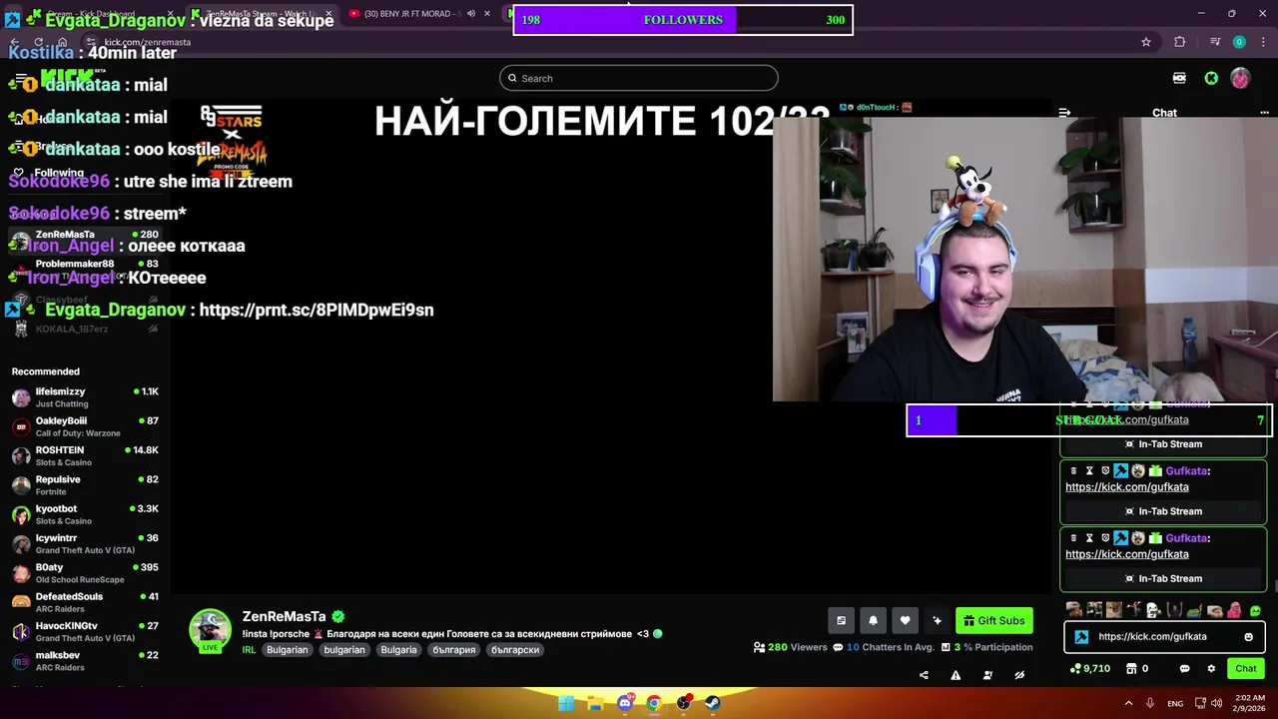
Task: Open DefeatedSouls ARC Raiders channel
Action: [85, 602]
